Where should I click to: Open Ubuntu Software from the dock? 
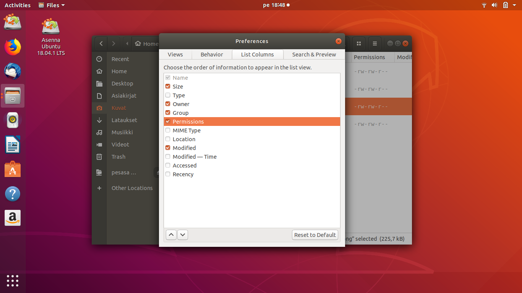coord(13,169)
